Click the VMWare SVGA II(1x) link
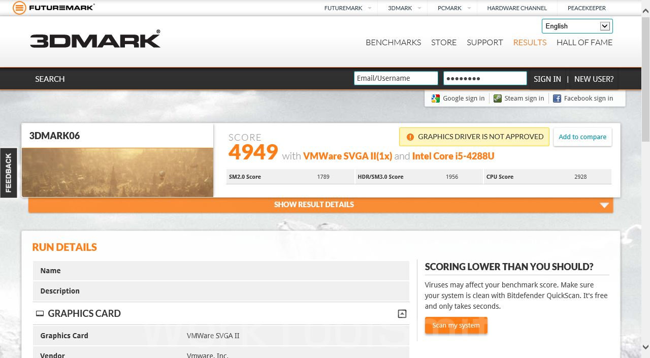650x358 pixels. point(348,156)
